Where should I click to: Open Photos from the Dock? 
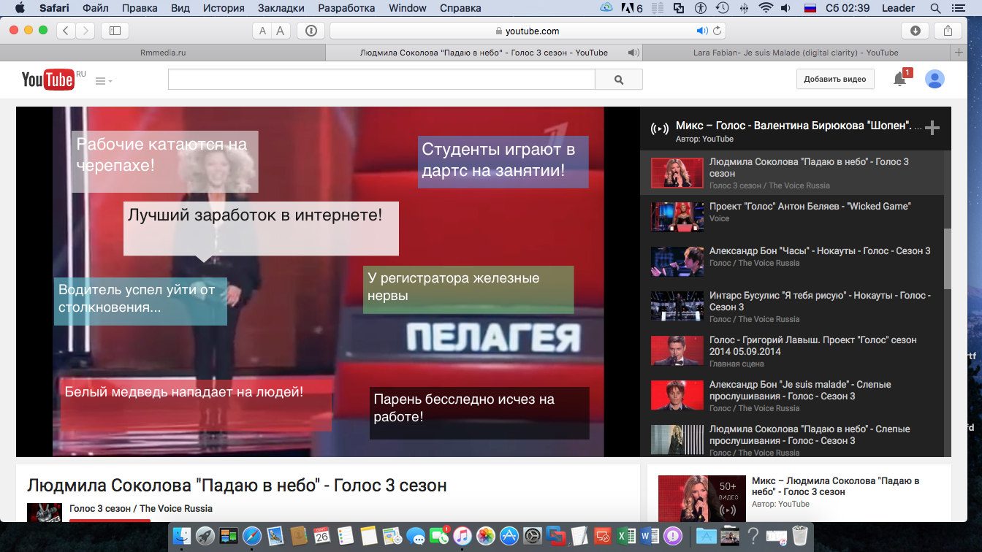pos(486,537)
